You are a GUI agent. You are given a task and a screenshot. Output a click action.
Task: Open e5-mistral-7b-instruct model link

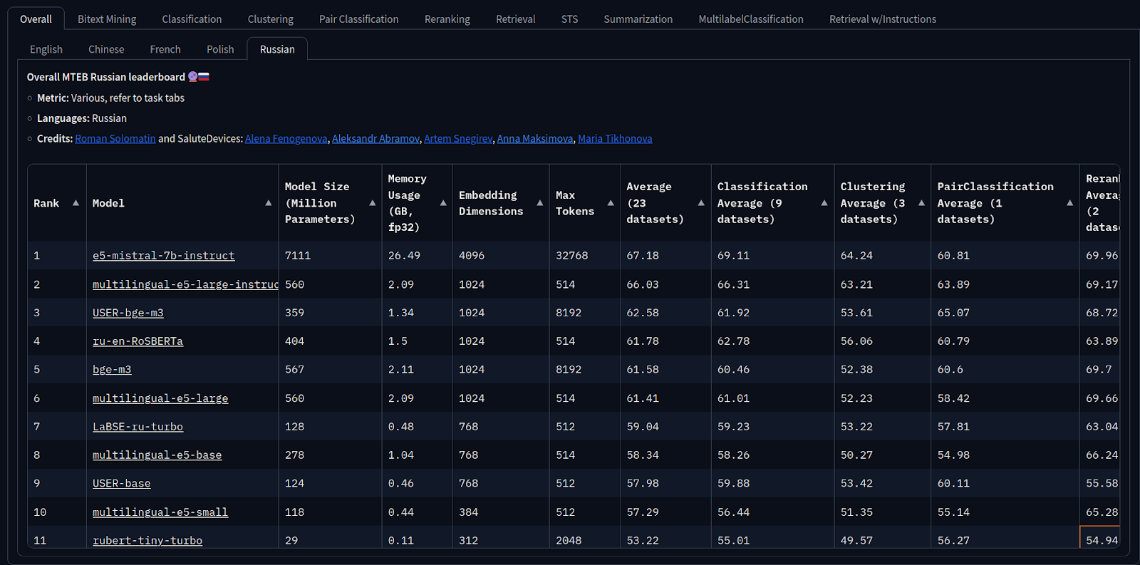tap(163, 256)
